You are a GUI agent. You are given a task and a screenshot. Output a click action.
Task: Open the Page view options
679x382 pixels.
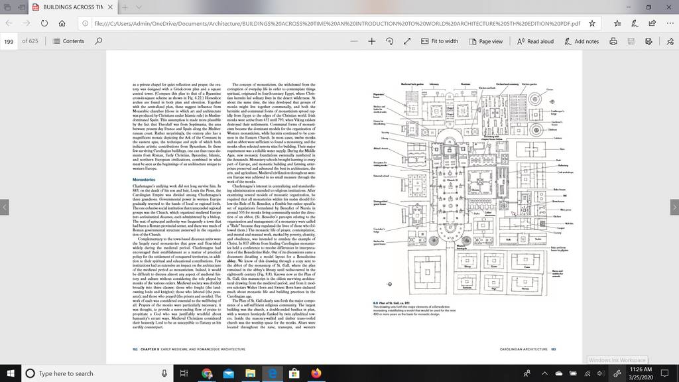point(485,41)
